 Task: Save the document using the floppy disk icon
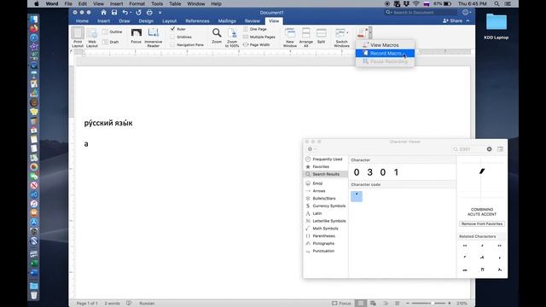coord(114,12)
